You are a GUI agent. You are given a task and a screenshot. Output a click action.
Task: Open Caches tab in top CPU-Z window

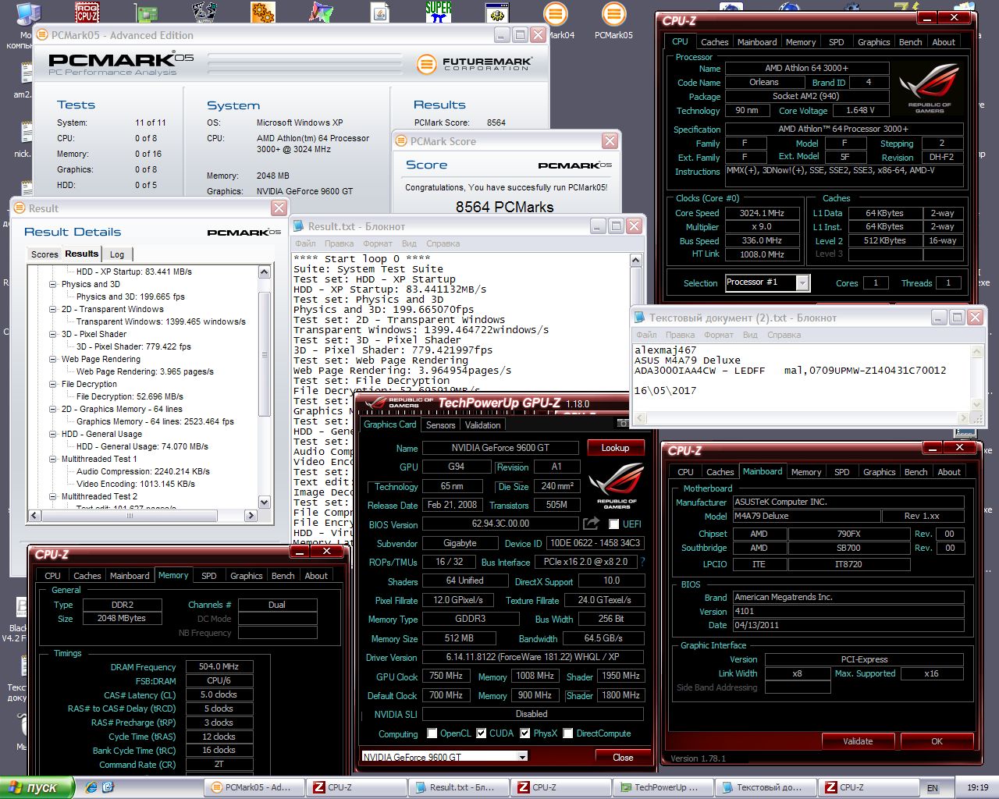point(714,42)
